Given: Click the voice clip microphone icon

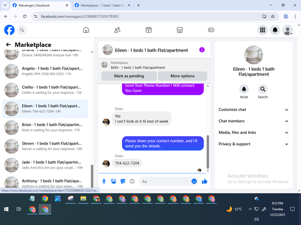Looking at the screenshot, I should click(x=104, y=181).
